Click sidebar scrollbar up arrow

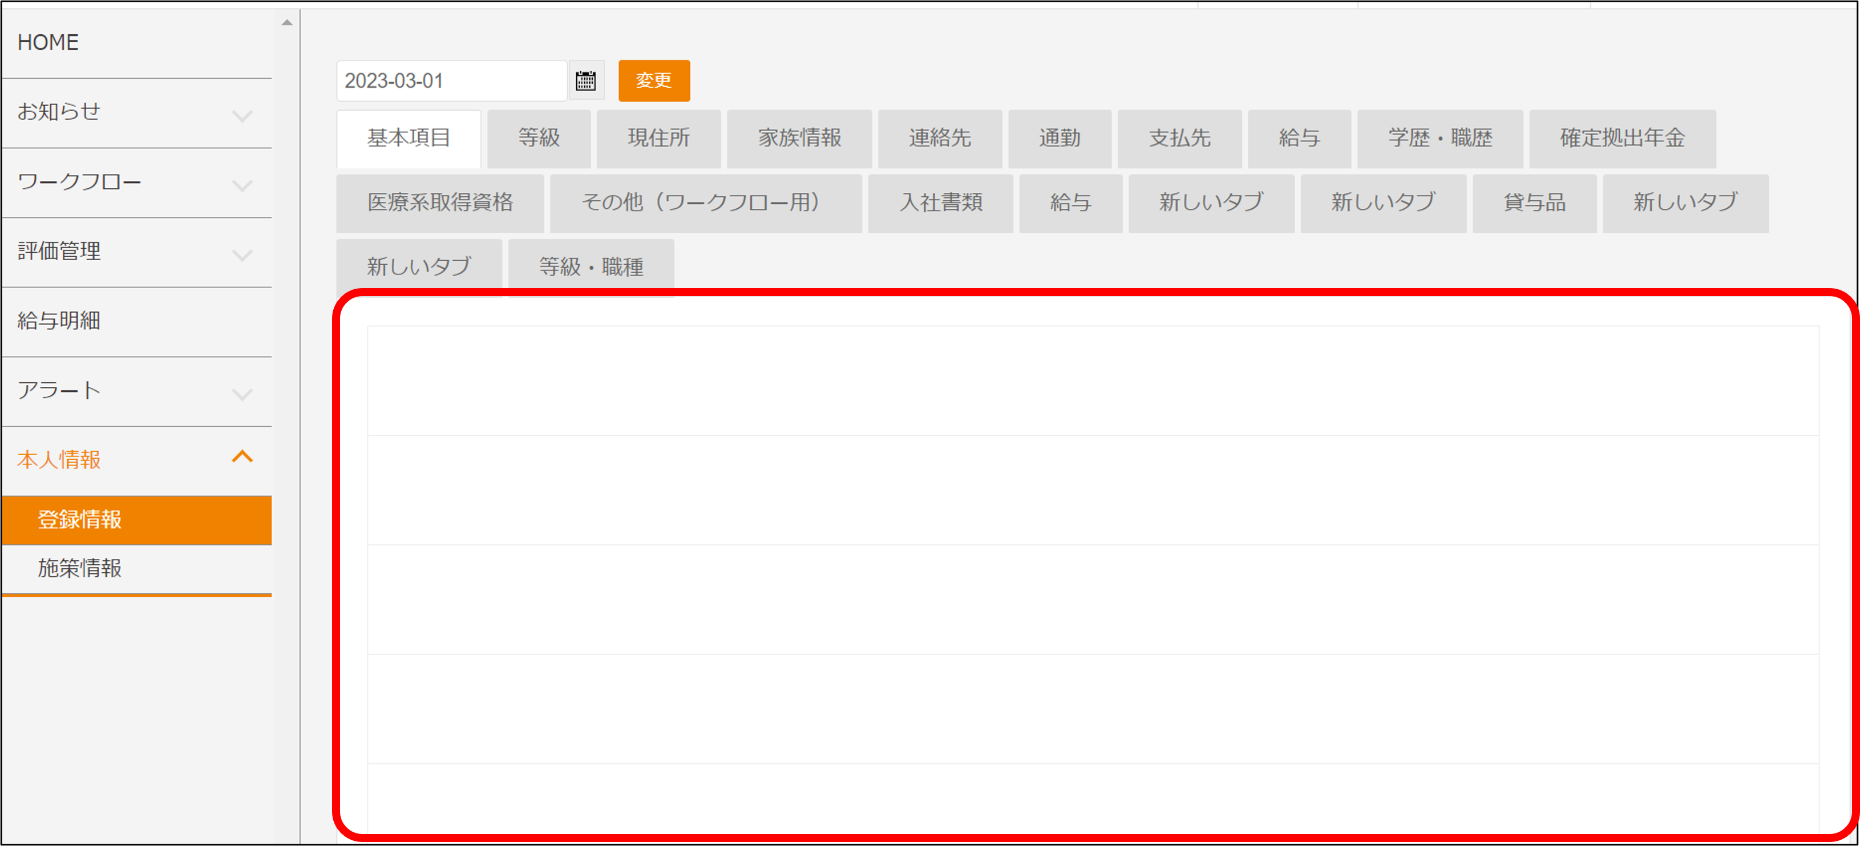(x=286, y=22)
